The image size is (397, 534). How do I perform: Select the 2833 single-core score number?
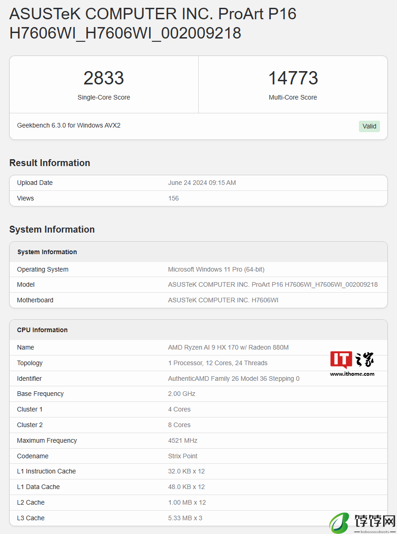tap(104, 78)
